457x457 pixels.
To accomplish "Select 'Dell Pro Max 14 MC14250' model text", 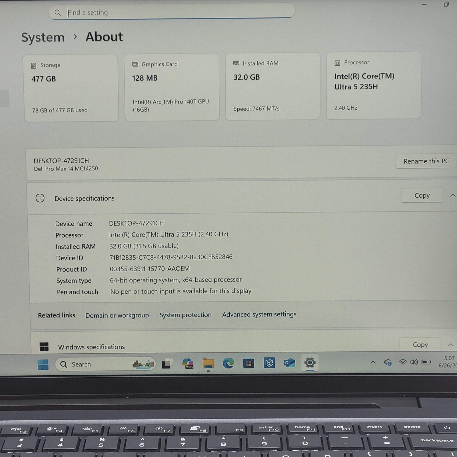I will coord(66,169).
